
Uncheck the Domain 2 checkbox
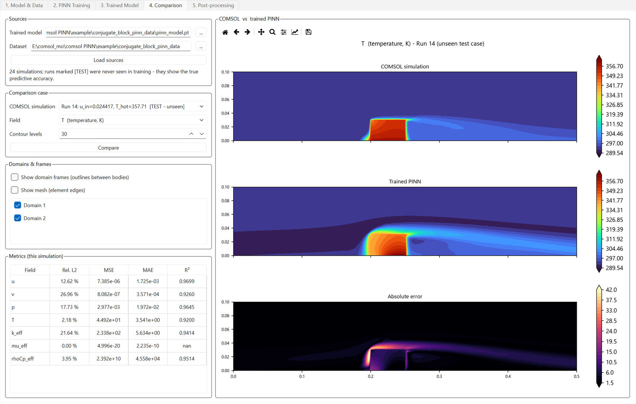coord(17,218)
